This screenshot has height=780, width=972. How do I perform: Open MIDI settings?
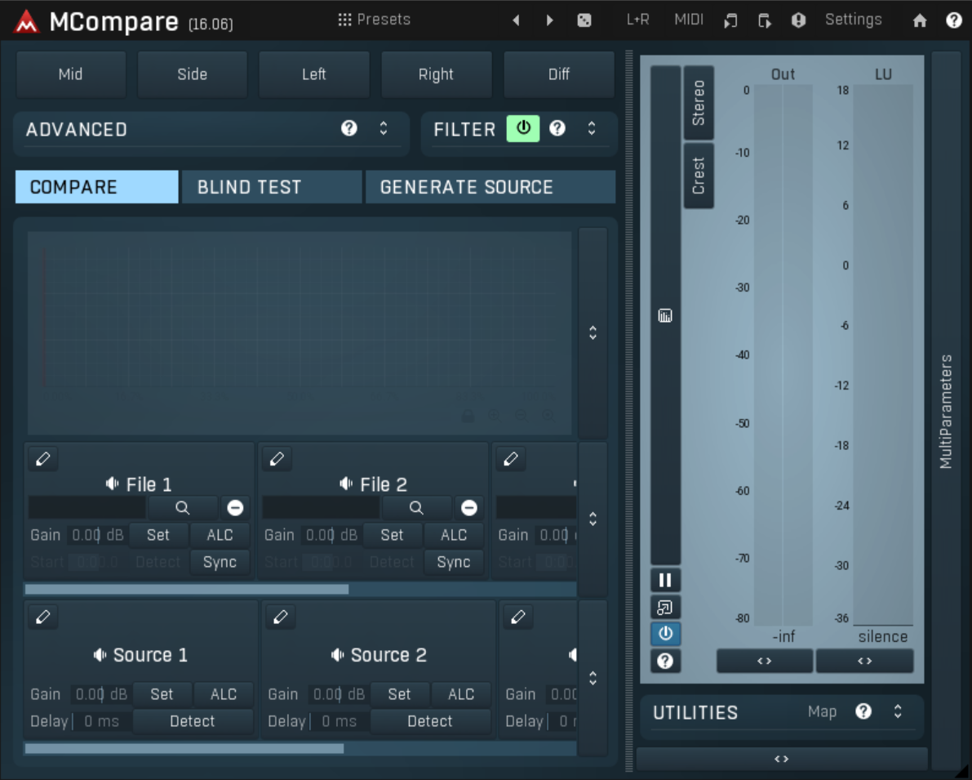(x=689, y=20)
